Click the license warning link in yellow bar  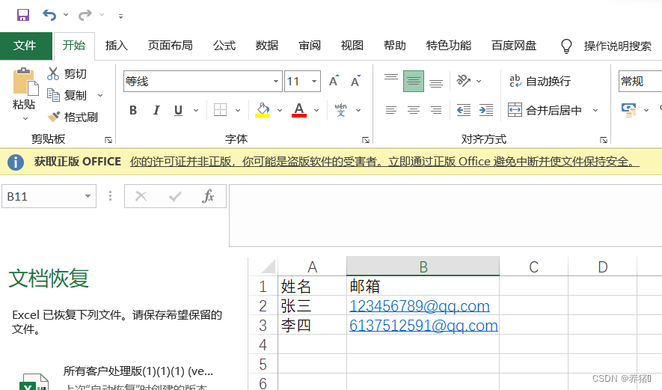384,162
